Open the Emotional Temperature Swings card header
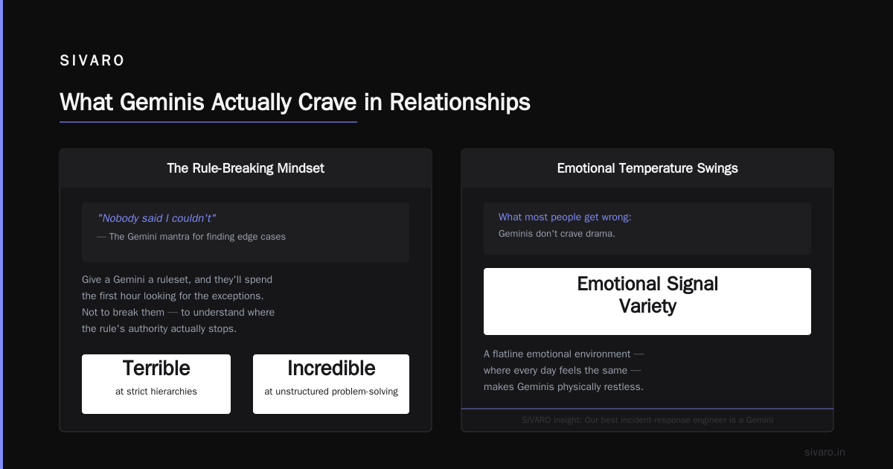Screen dimensions: 893x469 coord(647,168)
